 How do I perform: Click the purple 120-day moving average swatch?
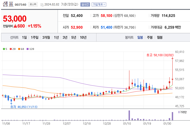pyautogui.click(x=27, y=49)
